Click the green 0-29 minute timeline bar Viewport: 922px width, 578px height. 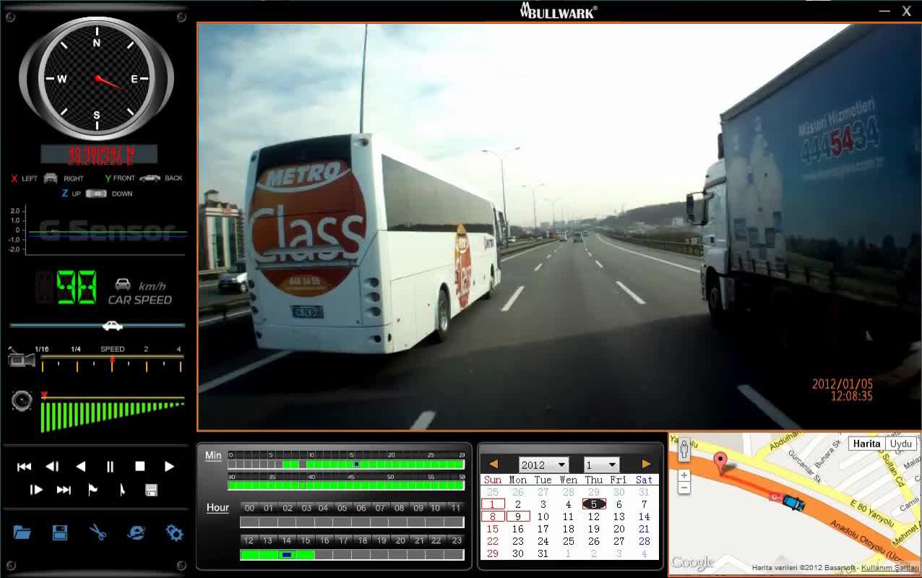click(346, 465)
